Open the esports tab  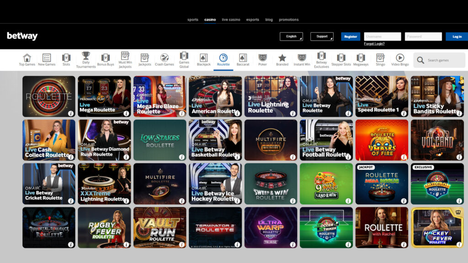252,20
